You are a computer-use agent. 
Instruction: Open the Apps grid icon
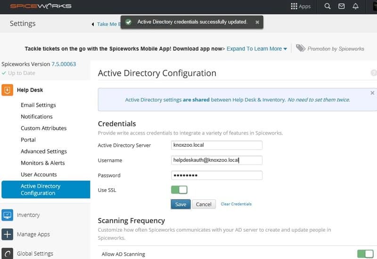coord(294,6)
